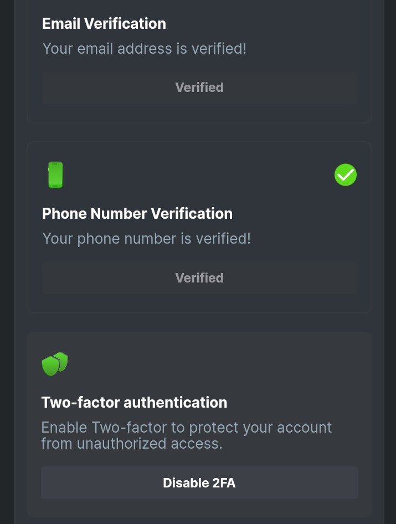Select the Phone Number Verification heading
396x524 pixels.
point(137,214)
